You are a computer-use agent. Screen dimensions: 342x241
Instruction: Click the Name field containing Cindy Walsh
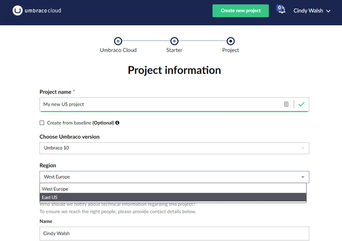point(174,233)
